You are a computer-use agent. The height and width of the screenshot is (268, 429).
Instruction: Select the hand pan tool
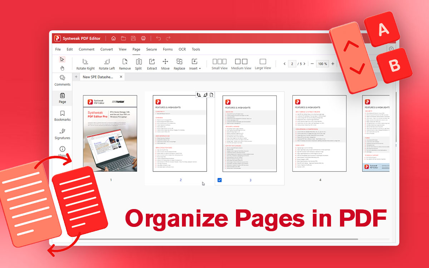click(x=62, y=68)
